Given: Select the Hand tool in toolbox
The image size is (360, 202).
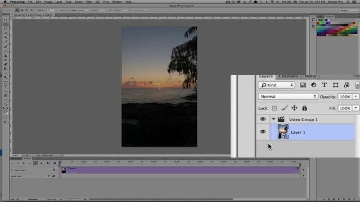Looking at the screenshot, I should [x=6, y=100].
